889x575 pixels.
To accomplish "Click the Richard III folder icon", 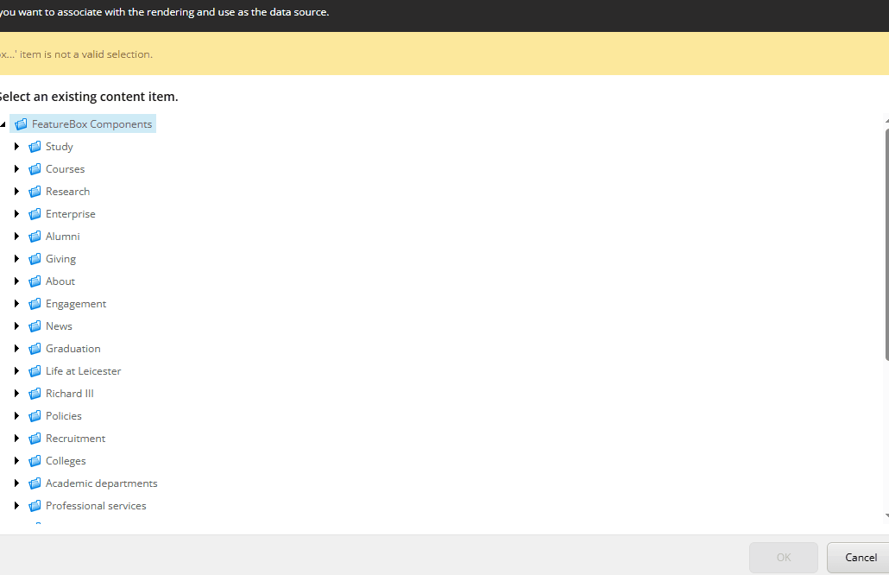I will (35, 393).
